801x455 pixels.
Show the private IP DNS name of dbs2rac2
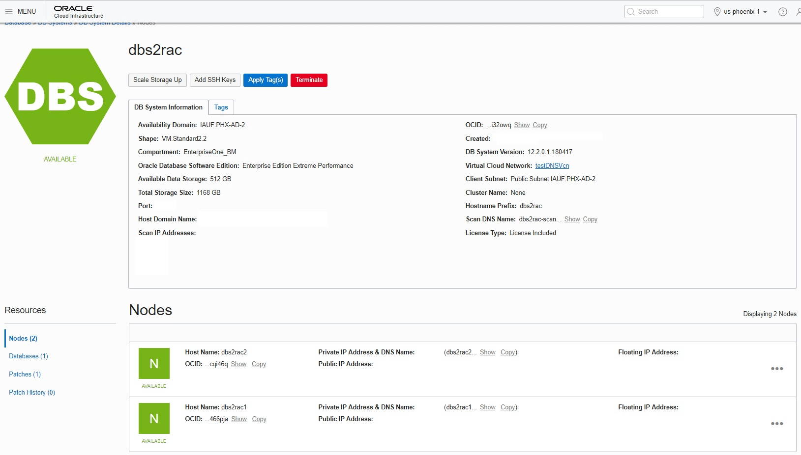coord(487,352)
